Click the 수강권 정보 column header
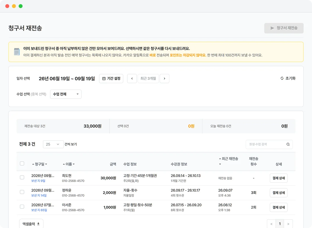Screen dimensions: 312x228 click(179, 164)
